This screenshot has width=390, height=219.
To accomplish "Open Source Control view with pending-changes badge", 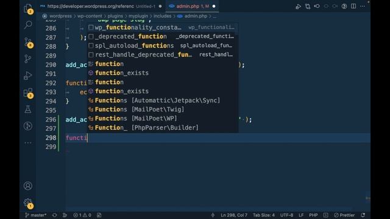I will click(x=28, y=43).
